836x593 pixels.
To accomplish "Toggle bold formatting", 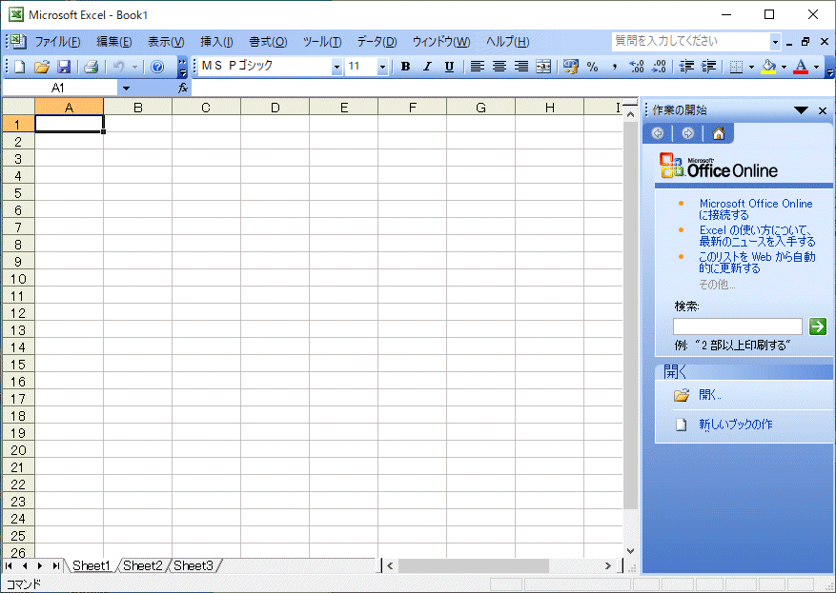I will (405, 67).
